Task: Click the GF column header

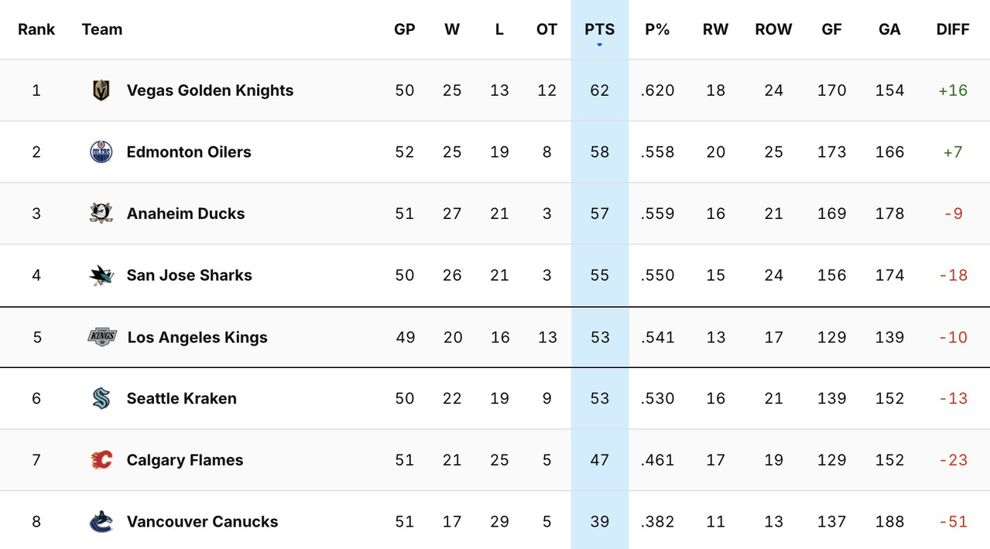Action: coord(831,29)
